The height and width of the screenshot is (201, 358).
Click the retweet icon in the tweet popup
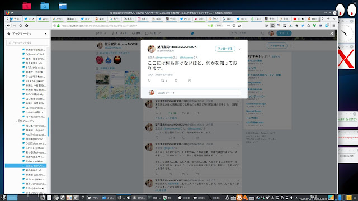163,80
